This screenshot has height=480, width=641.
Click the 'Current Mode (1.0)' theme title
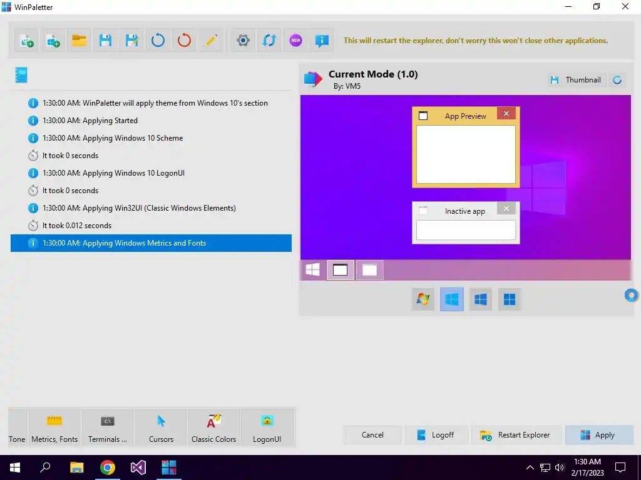(x=373, y=74)
